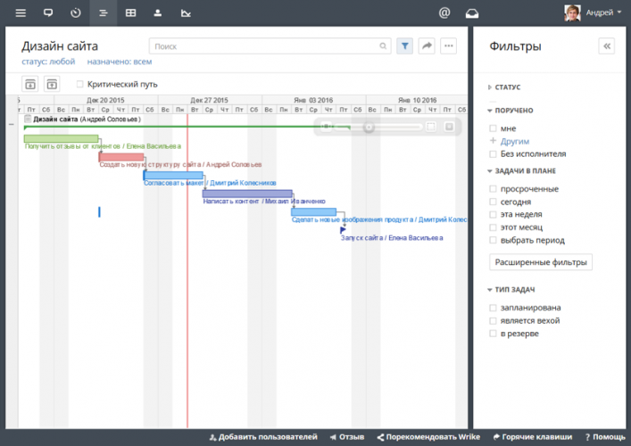Click the filter funnel button

click(x=405, y=45)
